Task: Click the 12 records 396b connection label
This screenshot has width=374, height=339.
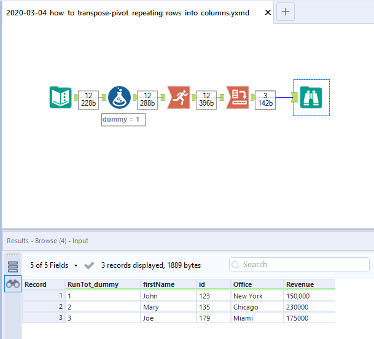Action: pos(206,100)
